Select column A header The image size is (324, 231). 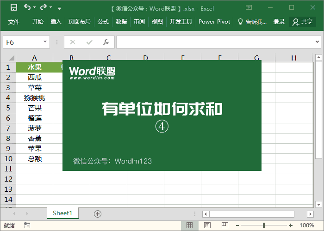click(x=35, y=58)
